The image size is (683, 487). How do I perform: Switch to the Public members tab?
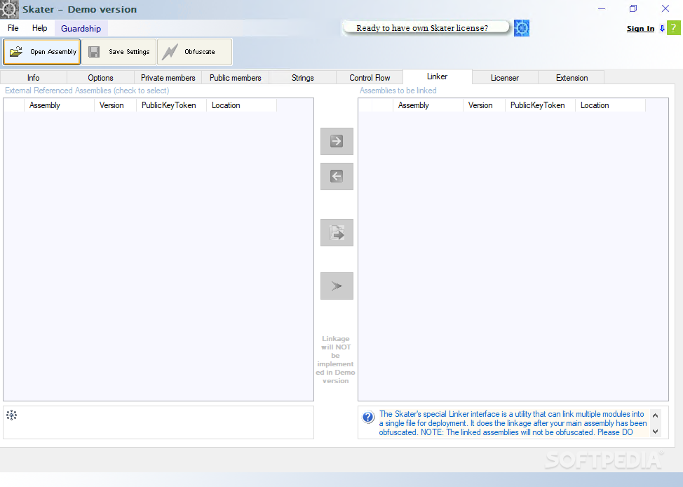tap(235, 78)
